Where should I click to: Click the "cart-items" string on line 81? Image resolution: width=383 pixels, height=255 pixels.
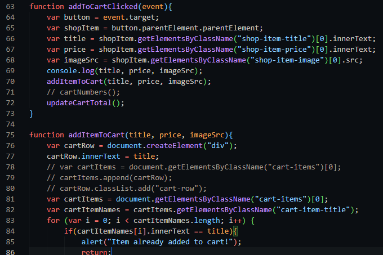[x=280, y=199]
